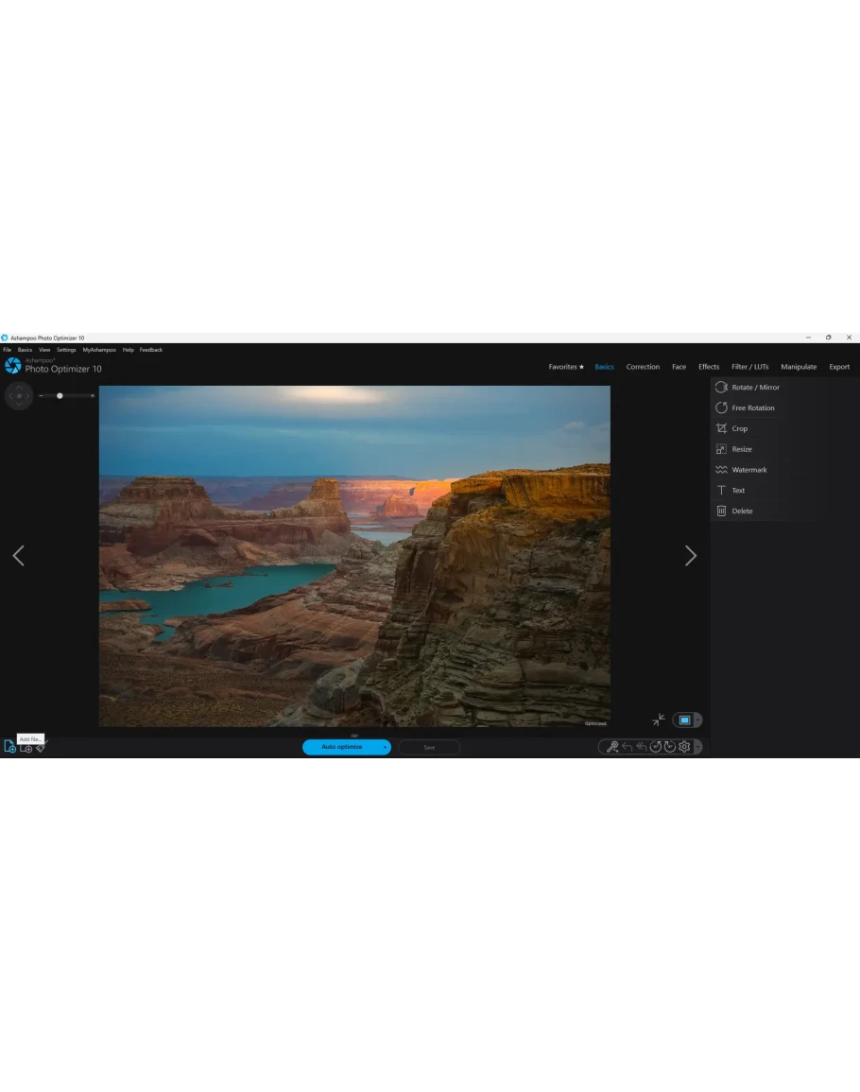This screenshot has height=1092, width=860.
Task: Expand the Auto optimize dropdown arrow
Action: tap(385, 747)
